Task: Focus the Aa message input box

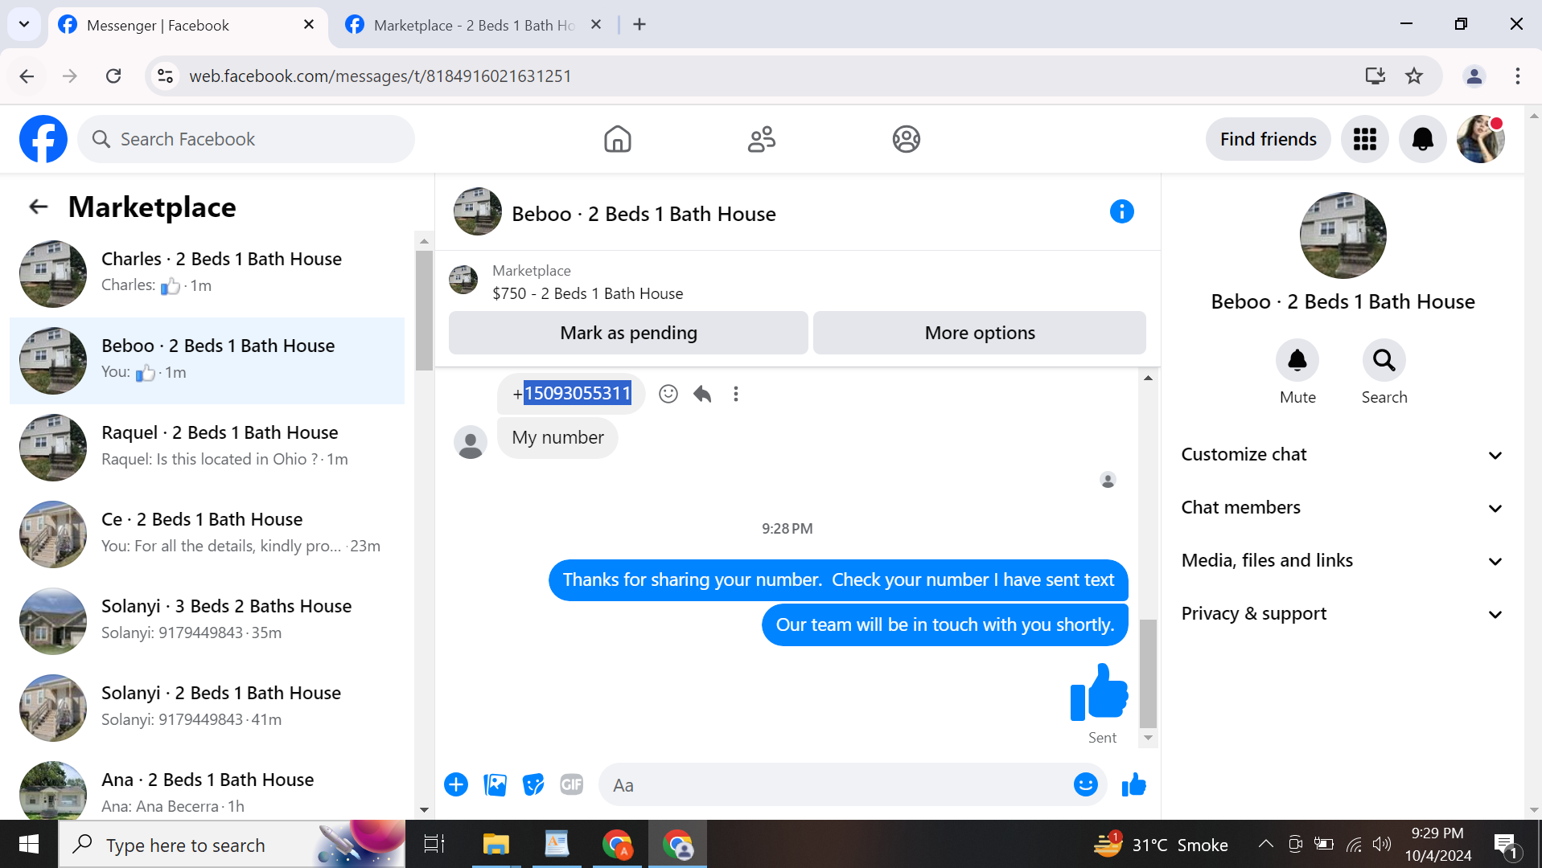Action: point(837,784)
